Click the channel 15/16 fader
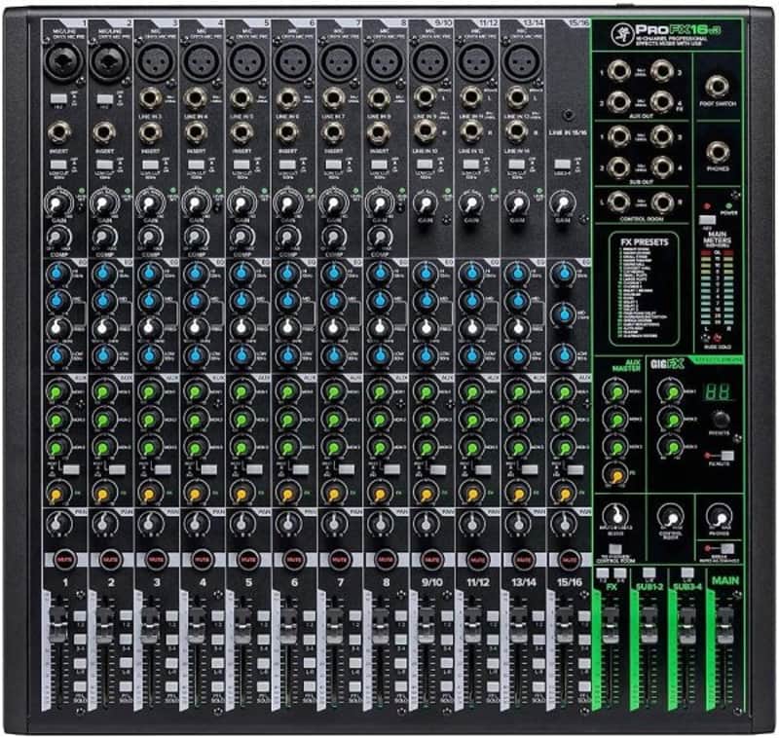Screen dimensions: 779x738 click(564, 625)
